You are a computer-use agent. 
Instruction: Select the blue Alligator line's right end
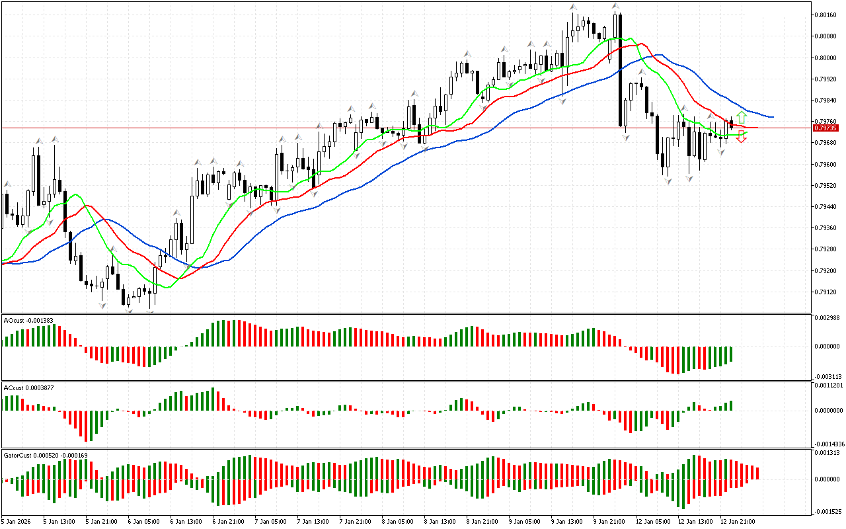click(x=771, y=117)
